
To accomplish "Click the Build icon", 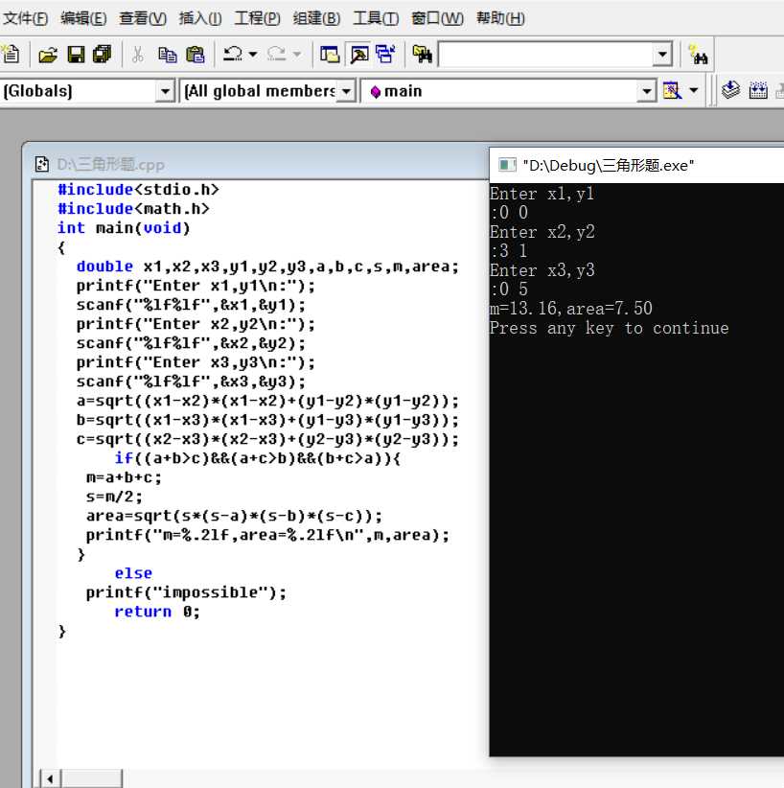I will point(758,90).
